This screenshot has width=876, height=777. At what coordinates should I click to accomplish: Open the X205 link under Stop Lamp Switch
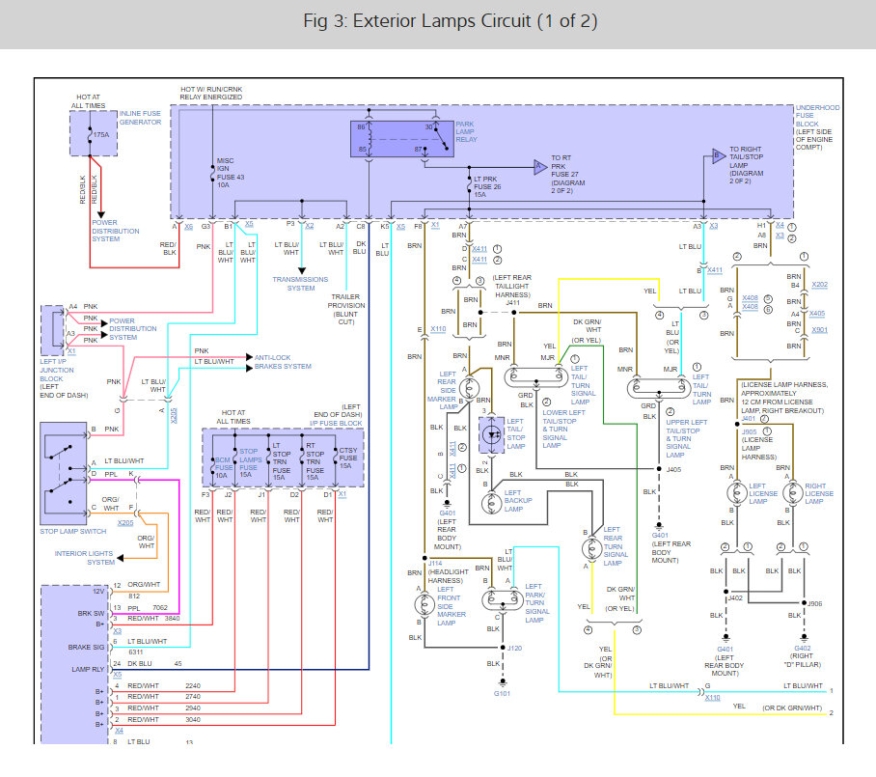125,522
